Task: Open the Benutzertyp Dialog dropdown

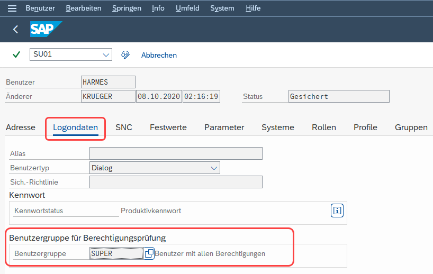Action: tap(214, 168)
